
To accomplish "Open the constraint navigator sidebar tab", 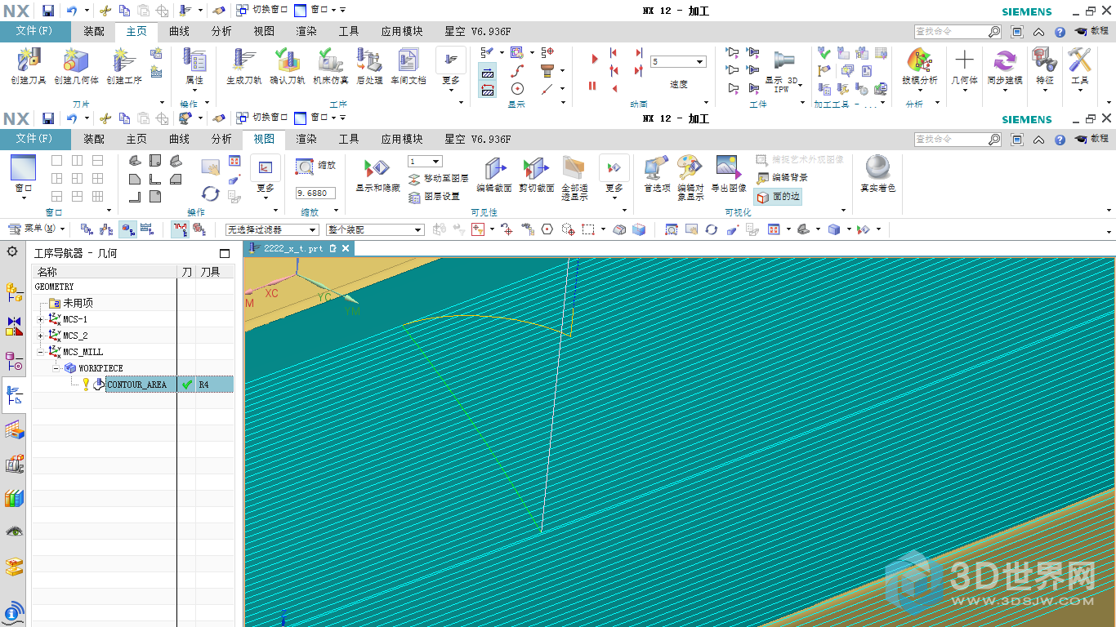I will pyautogui.click(x=14, y=327).
